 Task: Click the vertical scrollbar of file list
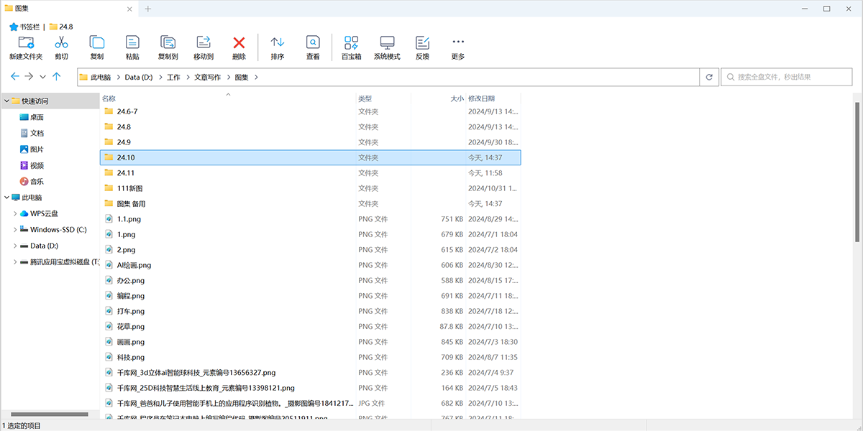click(x=857, y=172)
